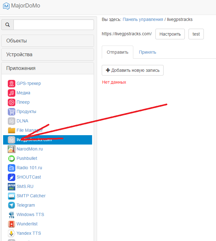This screenshot has height=241, width=216.
Task: Open the Telegram link
Action: pos(26,205)
